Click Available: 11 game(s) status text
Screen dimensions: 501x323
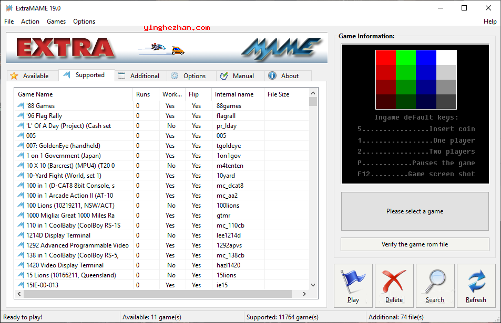point(152,317)
